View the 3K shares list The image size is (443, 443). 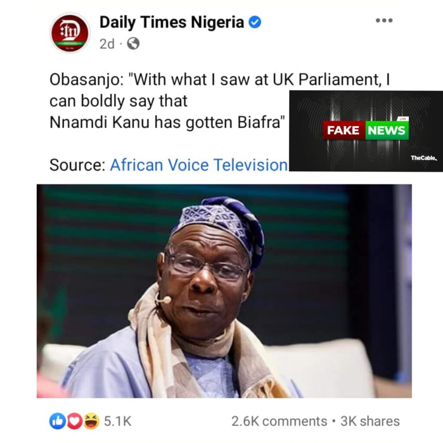coord(370,421)
